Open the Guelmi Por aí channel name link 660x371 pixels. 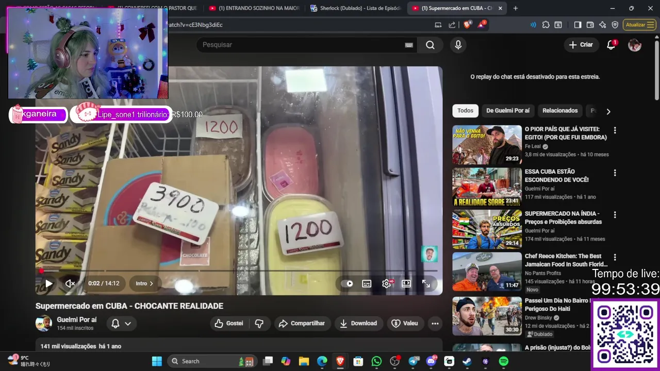click(76, 319)
